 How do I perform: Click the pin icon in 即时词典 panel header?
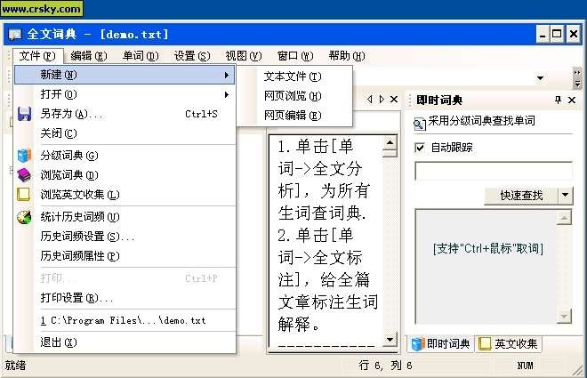(x=558, y=100)
